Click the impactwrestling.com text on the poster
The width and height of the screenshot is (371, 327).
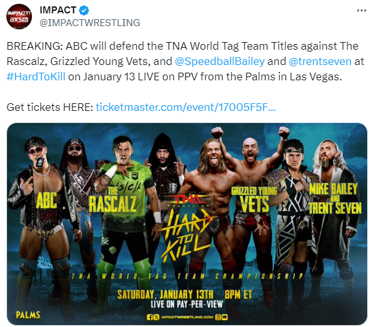click(187, 317)
